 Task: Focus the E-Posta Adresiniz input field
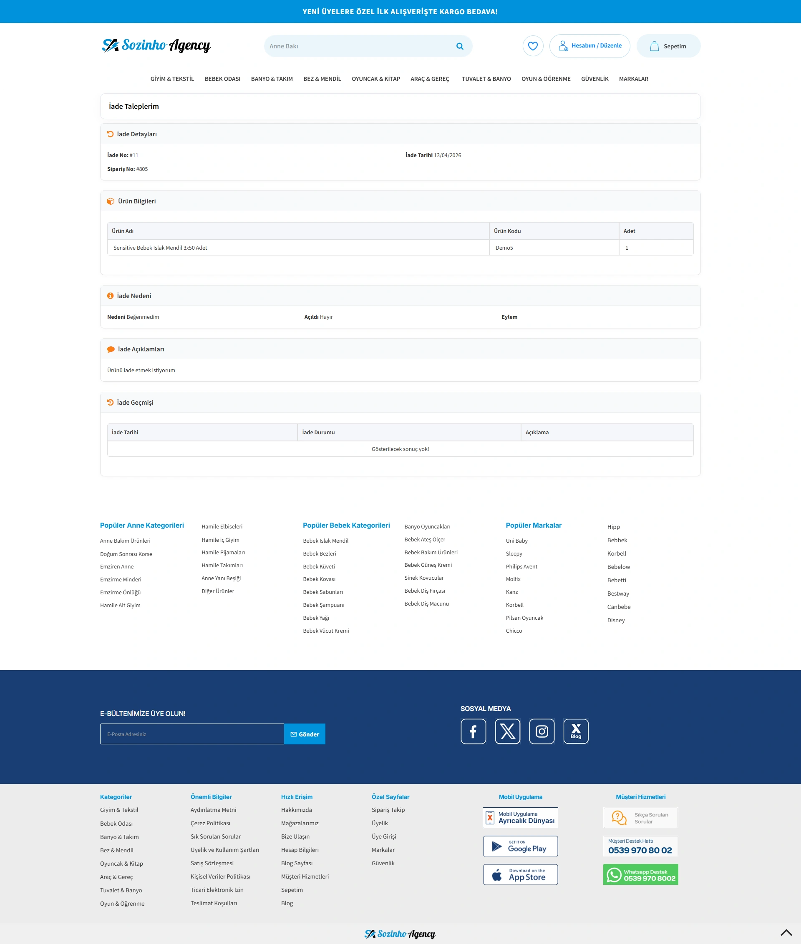[191, 734]
